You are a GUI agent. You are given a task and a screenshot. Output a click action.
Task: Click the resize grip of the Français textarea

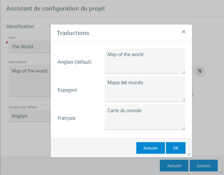point(183,128)
